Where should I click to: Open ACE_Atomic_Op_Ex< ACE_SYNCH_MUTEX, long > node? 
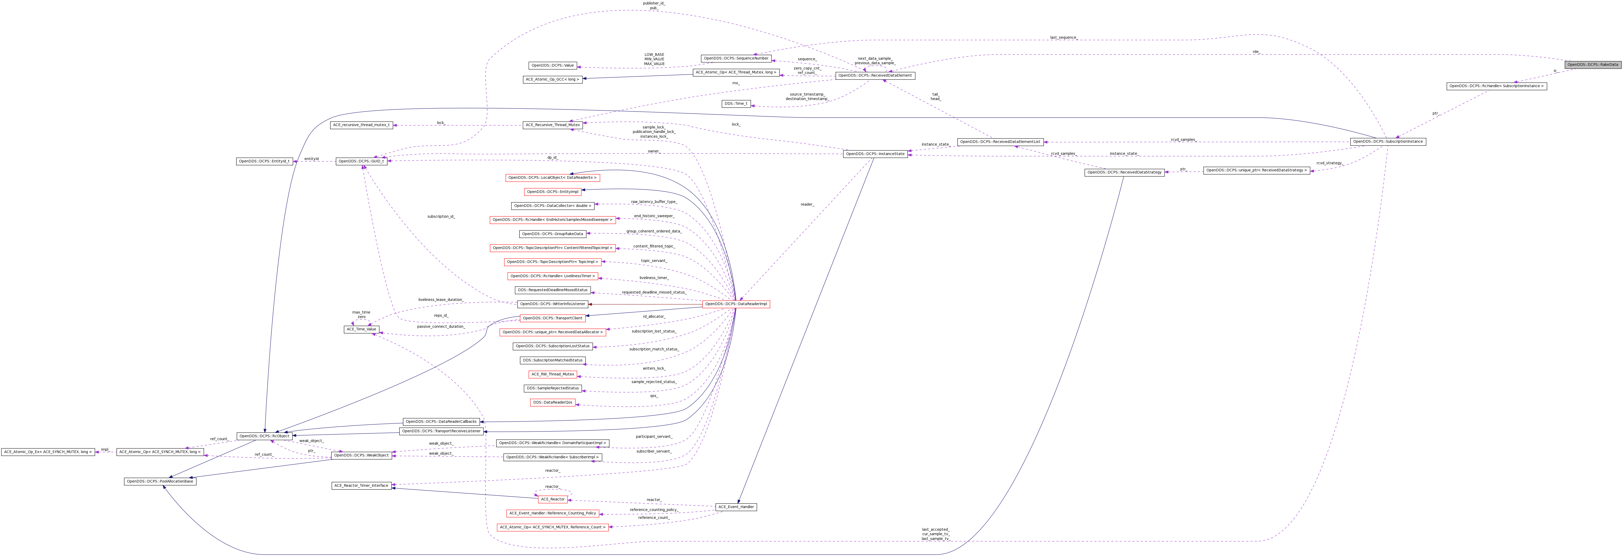[48, 451]
